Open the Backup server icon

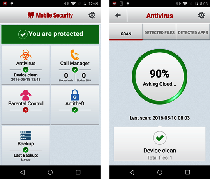click(26, 135)
